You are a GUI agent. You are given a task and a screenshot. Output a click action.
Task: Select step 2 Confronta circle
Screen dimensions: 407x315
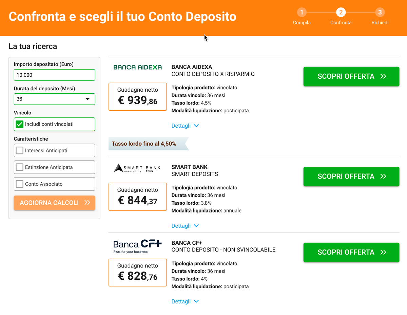341,13
